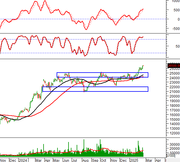The height and width of the screenshot is (162, 180).
Task: Click the 18000 price axis label
Action: point(174,105)
